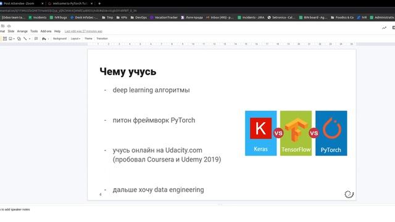This screenshot has height=222, width=395.
Task: Expand the line tool dropdown arrow
Action: coord(30,39)
